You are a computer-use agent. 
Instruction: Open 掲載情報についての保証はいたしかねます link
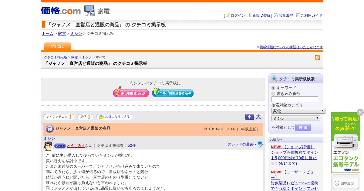[291, 47]
